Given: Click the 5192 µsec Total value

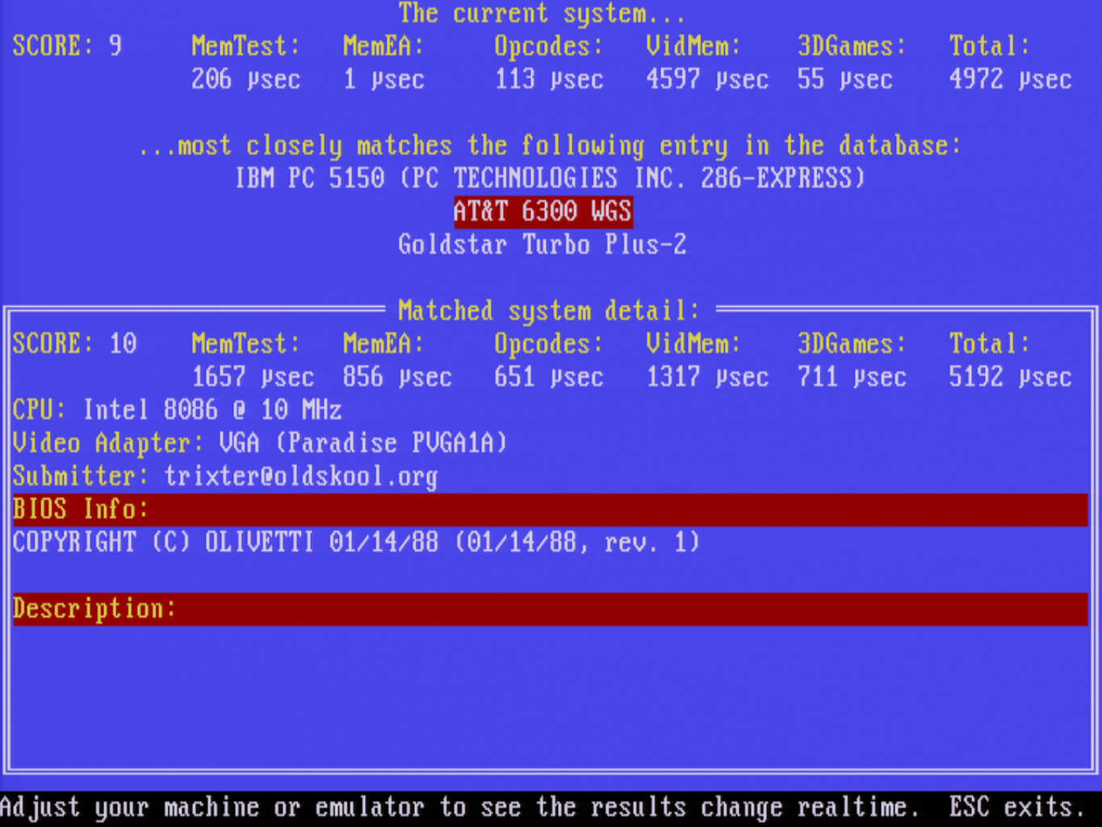Looking at the screenshot, I should 1010,377.
